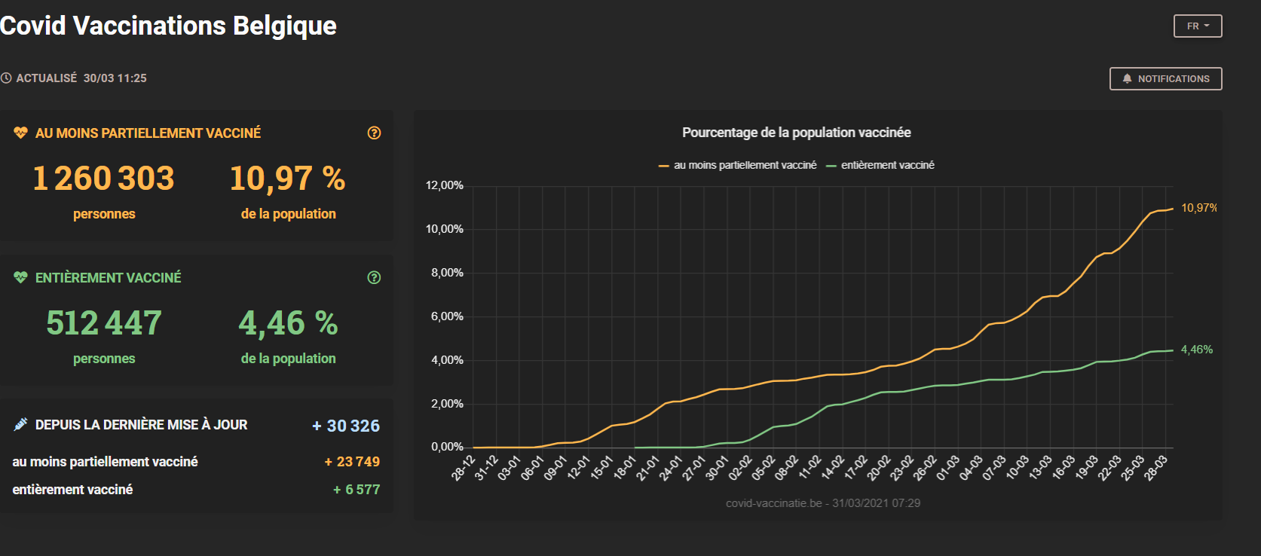The height and width of the screenshot is (556, 1261).
Task: Click the + 6 577 fully vaccinated increase
Action: (x=357, y=490)
